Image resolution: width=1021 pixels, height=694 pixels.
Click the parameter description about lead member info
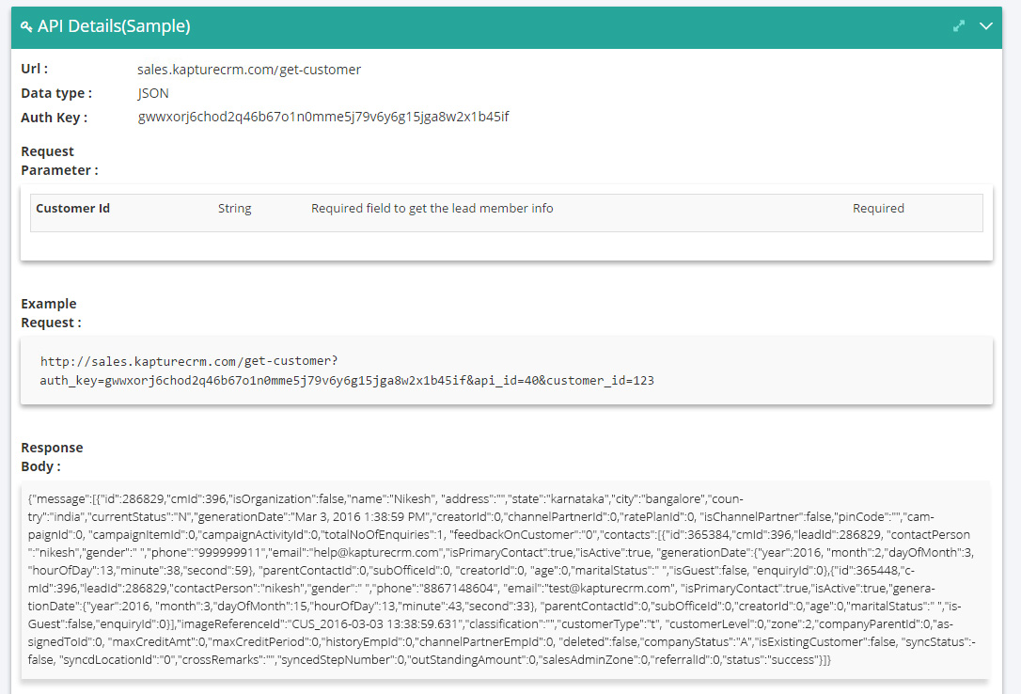[432, 209]
